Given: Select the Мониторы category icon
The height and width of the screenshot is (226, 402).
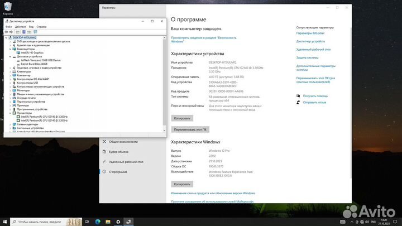Looking at the screenshot, I should point(15,90).
